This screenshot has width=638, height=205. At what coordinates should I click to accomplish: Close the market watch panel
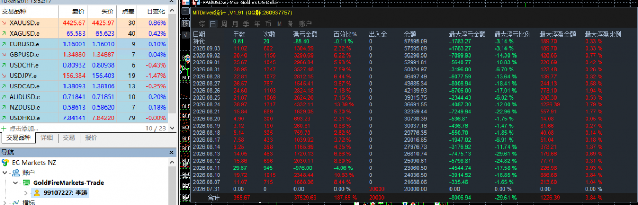click(172, 2)
